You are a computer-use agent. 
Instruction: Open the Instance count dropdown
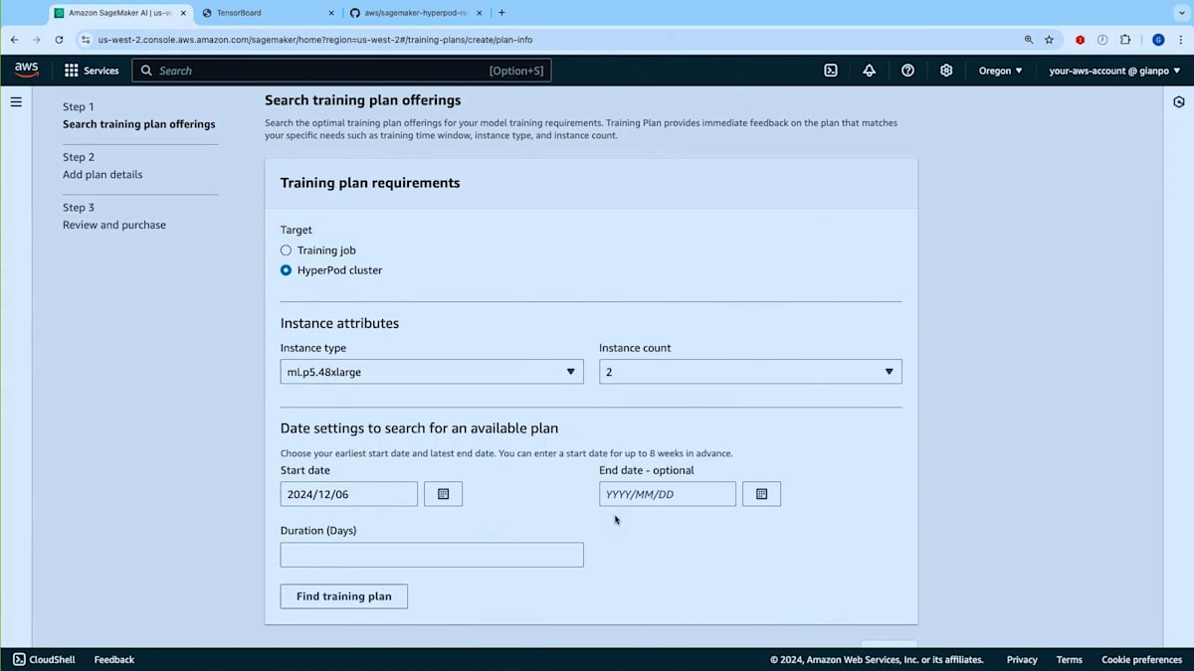750,372
